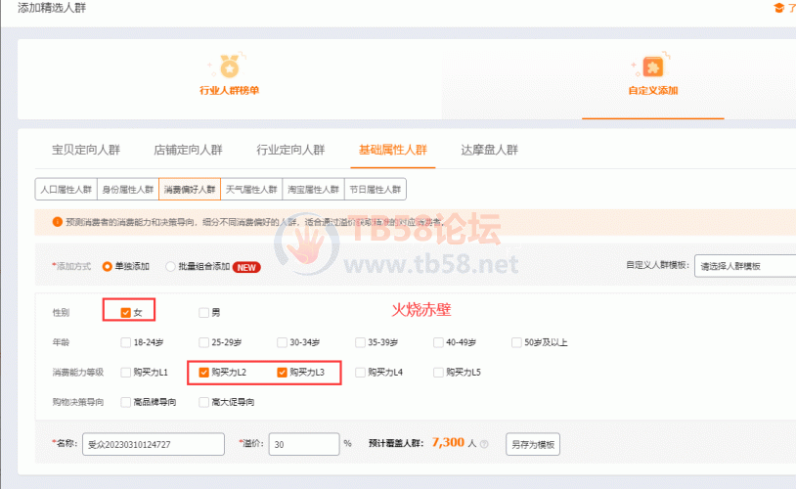This screenshot has width=796, height=489.
Task: Choose the 单独添加 radio option
Action: 109,266
